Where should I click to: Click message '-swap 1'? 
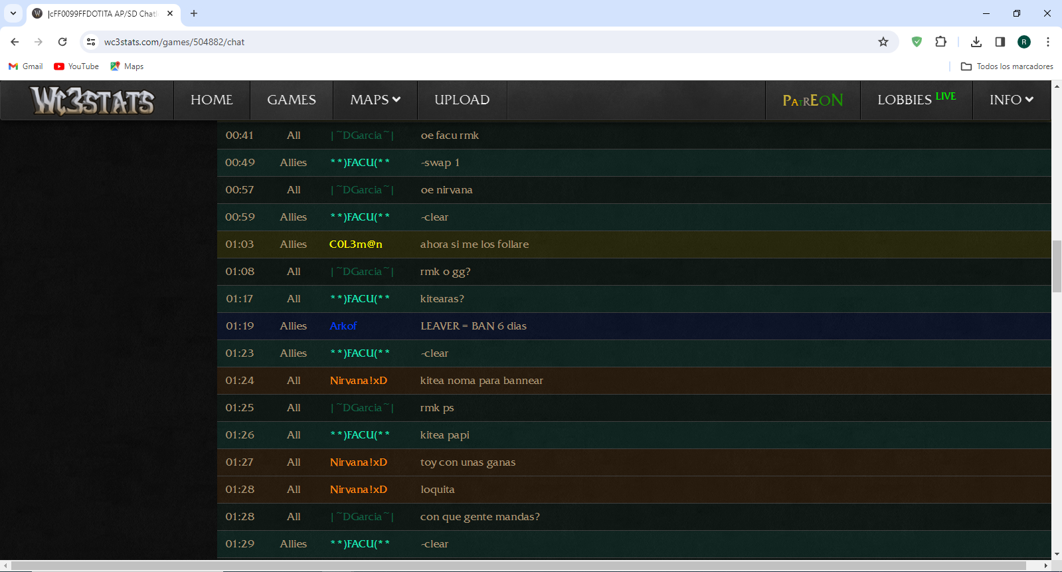point(440,163)
